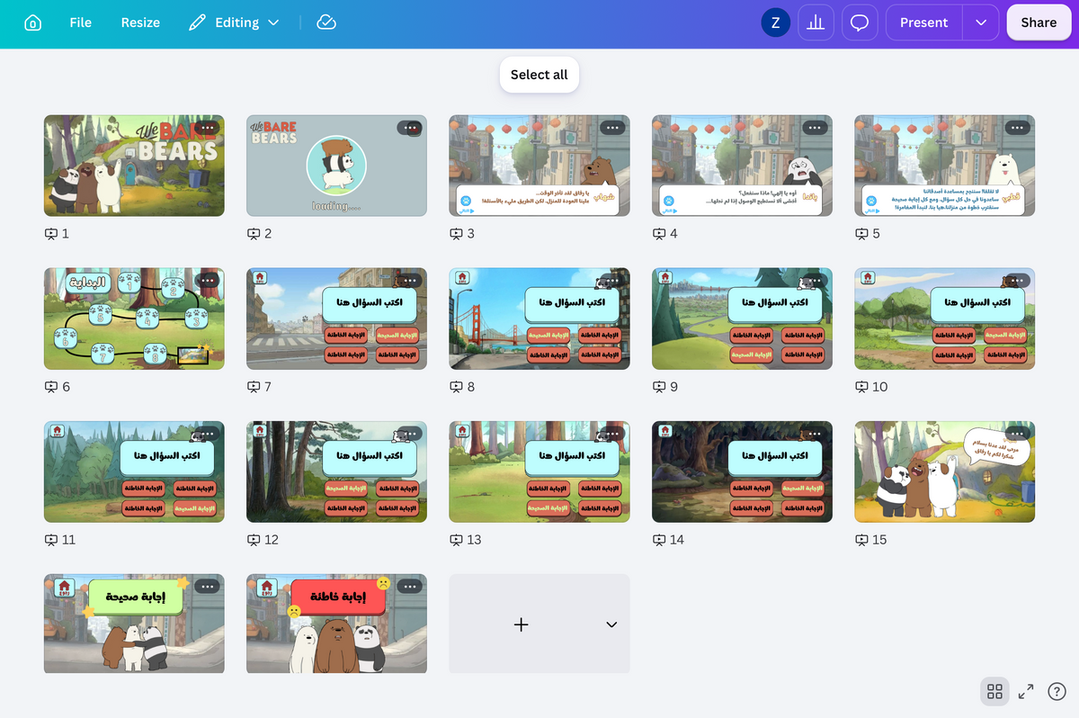Open more options on slide 1
This screenshot has height=718, width=1079.
(207, 128)
